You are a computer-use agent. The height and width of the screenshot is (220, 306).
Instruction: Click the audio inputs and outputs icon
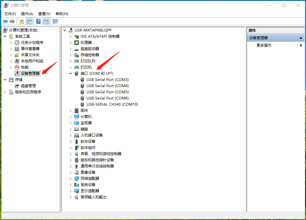77,197
